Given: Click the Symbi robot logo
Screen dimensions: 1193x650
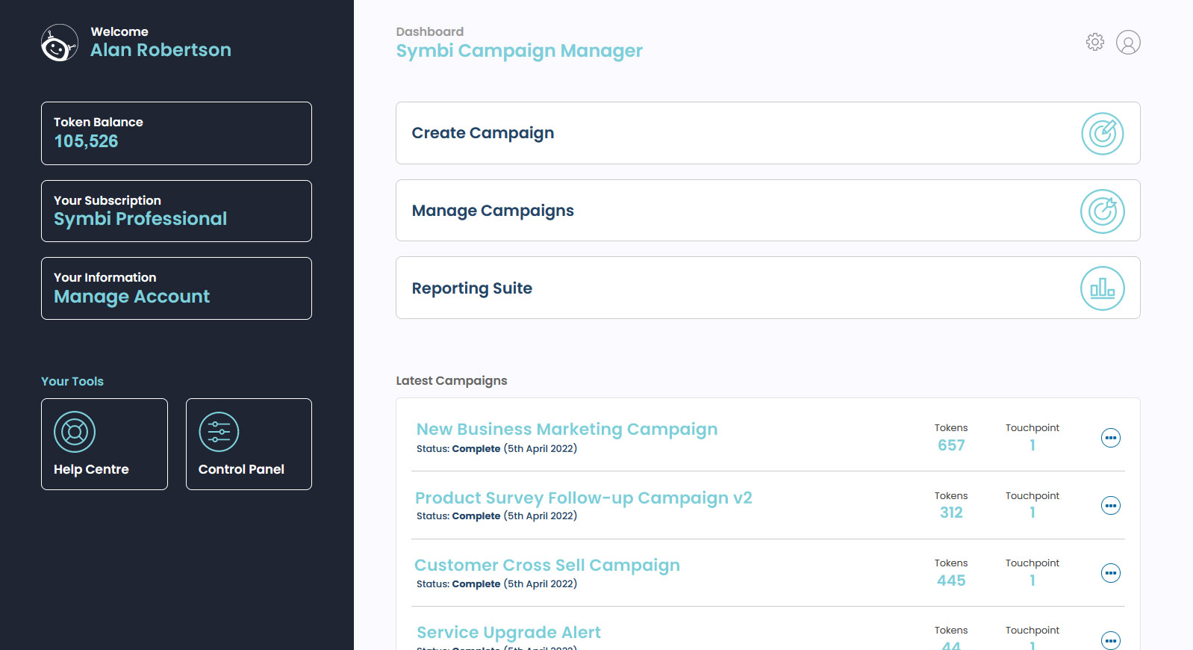Looking at the screenshot, I should pos(58,43).
